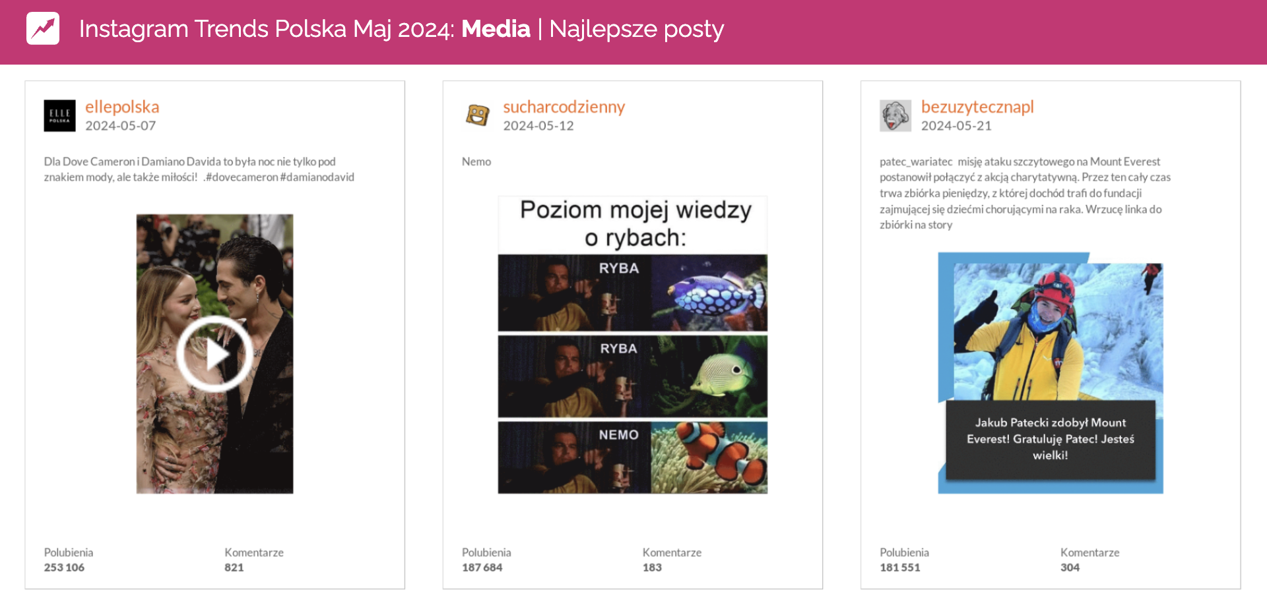Image resolution: width=1267 pixels, height=613 pixels.
Task: Click the sucharcodzienny toast avatar icon
Action: tap(477, 113)
